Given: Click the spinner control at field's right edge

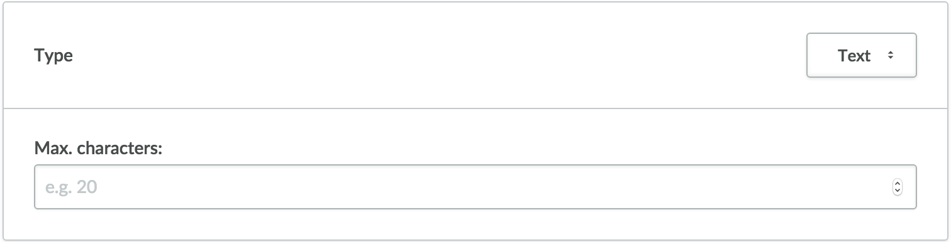Looking at the screenshot, I should pyautogui.click(x=898, y=187).
